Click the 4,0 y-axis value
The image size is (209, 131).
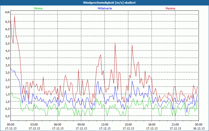[x=7, y=58]
